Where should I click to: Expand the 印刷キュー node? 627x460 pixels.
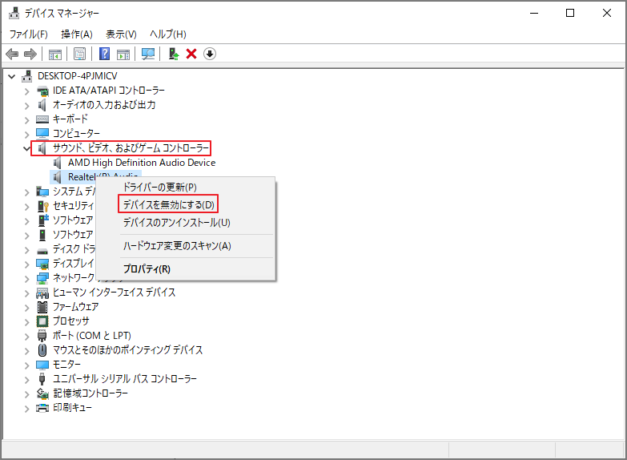pos(26,409)
